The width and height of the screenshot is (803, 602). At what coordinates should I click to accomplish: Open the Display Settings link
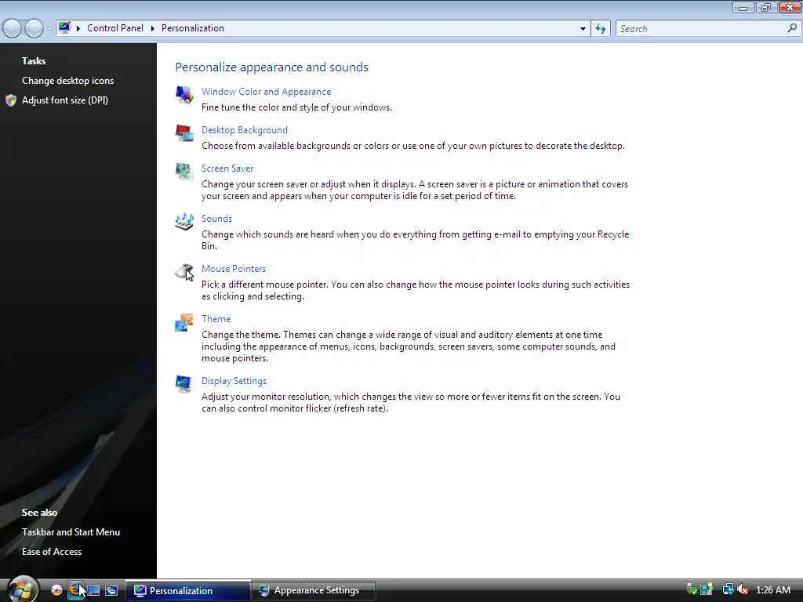[x=234, y=381]
